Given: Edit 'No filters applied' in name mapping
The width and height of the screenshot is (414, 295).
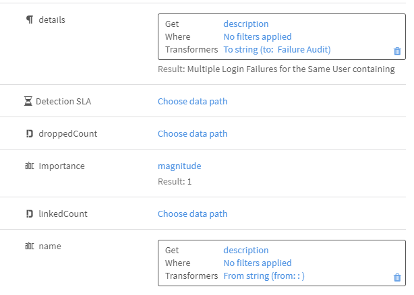Looking at the screenshot, I should point(258,263).
